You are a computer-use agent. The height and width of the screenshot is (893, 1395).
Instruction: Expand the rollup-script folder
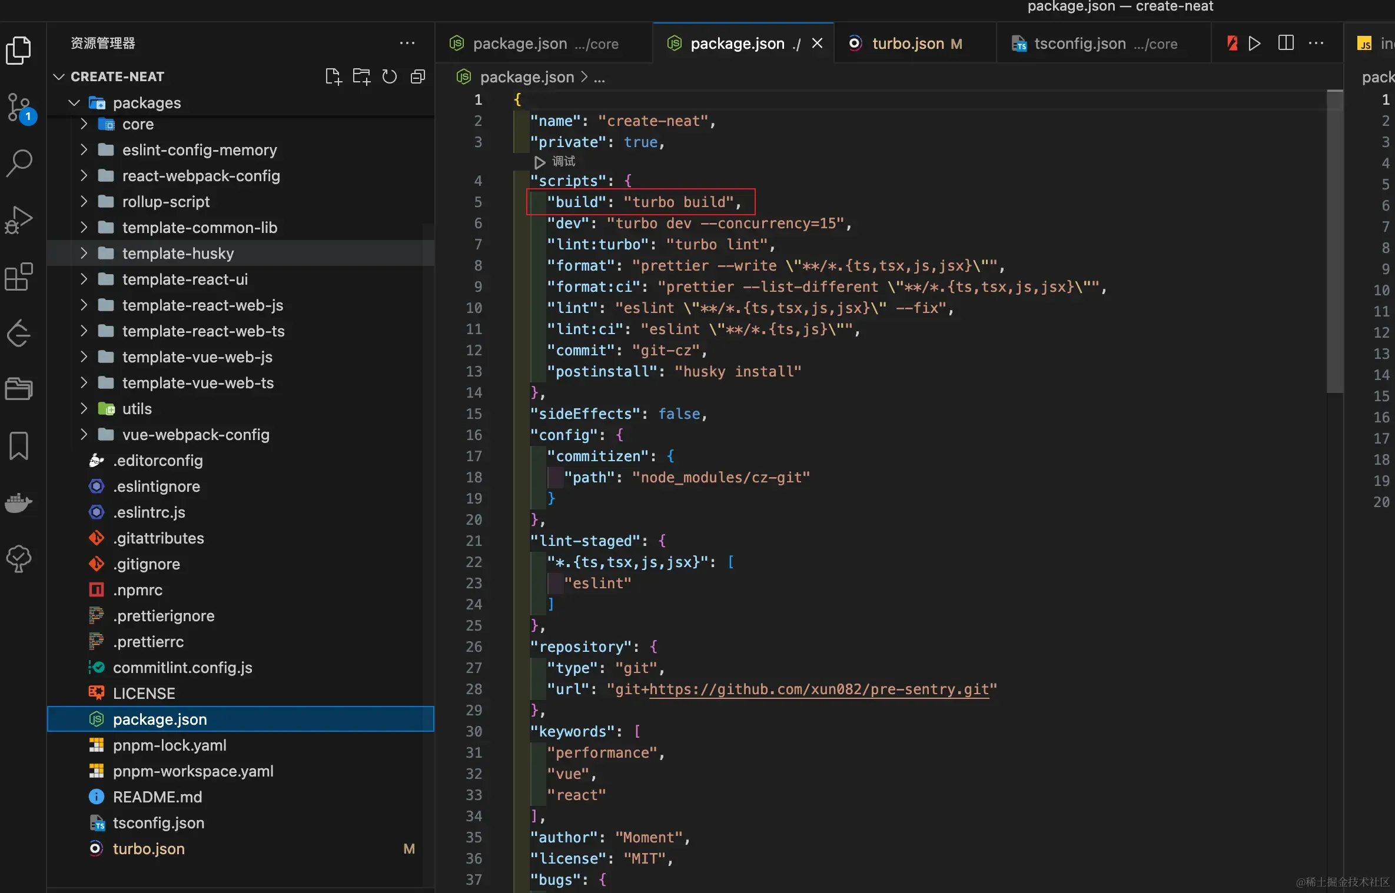point(84,202)
